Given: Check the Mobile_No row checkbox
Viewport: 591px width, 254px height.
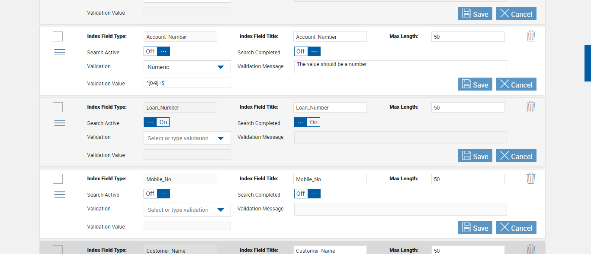Looking at the screenshot, I should (58, 179).
